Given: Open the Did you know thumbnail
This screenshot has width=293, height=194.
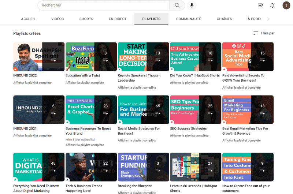Looking at the screenshot, I should tap(196, 57).
